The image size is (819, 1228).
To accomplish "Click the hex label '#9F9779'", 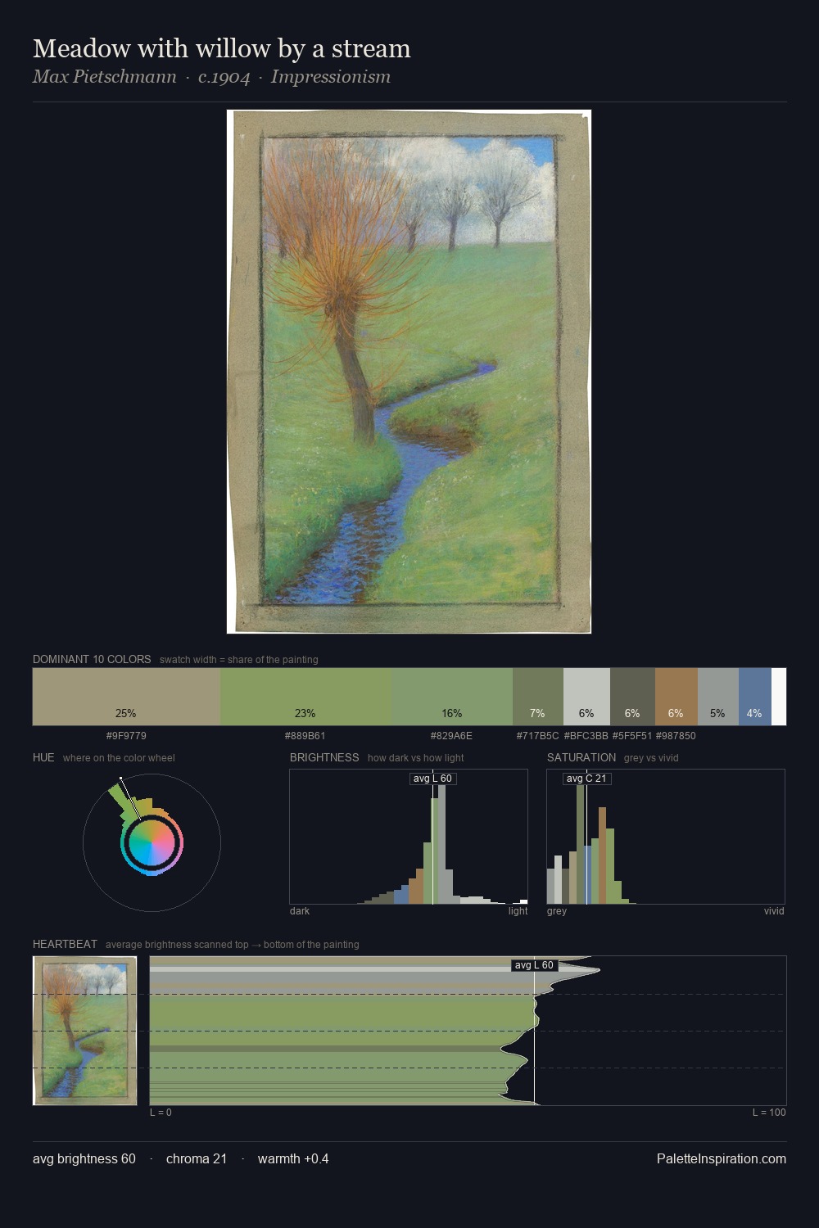I will tap(126, 736).
